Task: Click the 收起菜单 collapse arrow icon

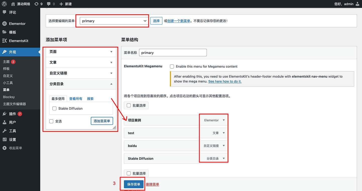Action: [4, 148]
